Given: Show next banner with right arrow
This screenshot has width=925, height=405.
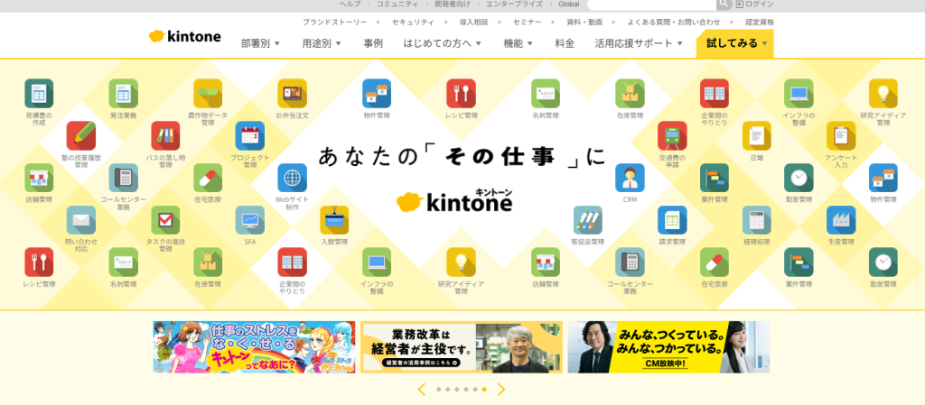Looking at the screenshot, I should [x=501, y=390].
